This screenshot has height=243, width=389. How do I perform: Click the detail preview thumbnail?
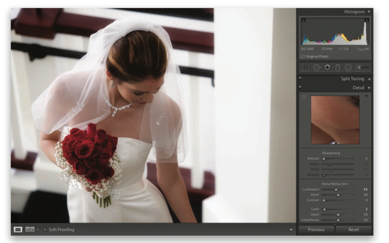[x=335, y=120]
